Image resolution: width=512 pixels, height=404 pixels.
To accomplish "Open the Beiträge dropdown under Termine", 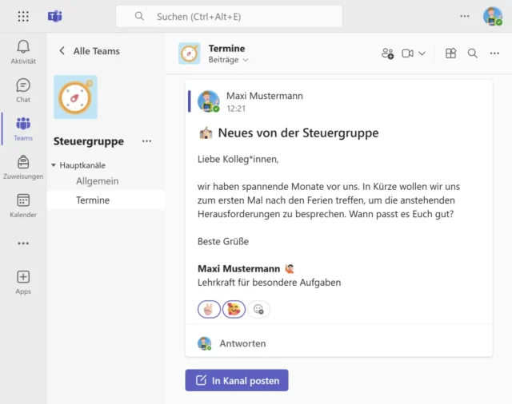I will [x=228, y=60].
